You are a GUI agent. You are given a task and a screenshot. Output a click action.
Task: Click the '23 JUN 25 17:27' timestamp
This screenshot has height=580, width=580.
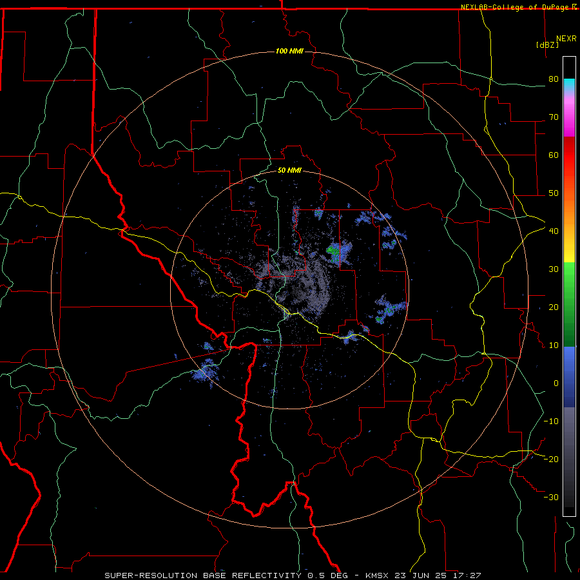point(438,575)
